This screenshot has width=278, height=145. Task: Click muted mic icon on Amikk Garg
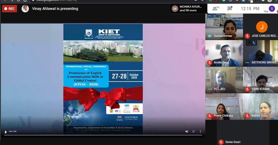(x=210, y=63)
